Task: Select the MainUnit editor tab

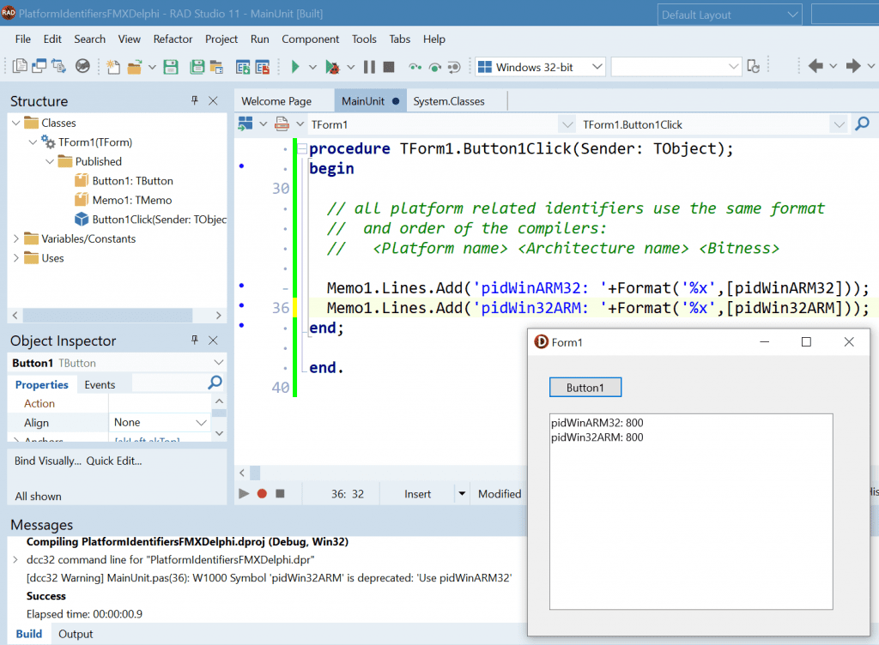Action: click(370, 101)
